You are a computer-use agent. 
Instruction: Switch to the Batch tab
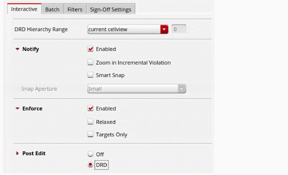point(52,9)
